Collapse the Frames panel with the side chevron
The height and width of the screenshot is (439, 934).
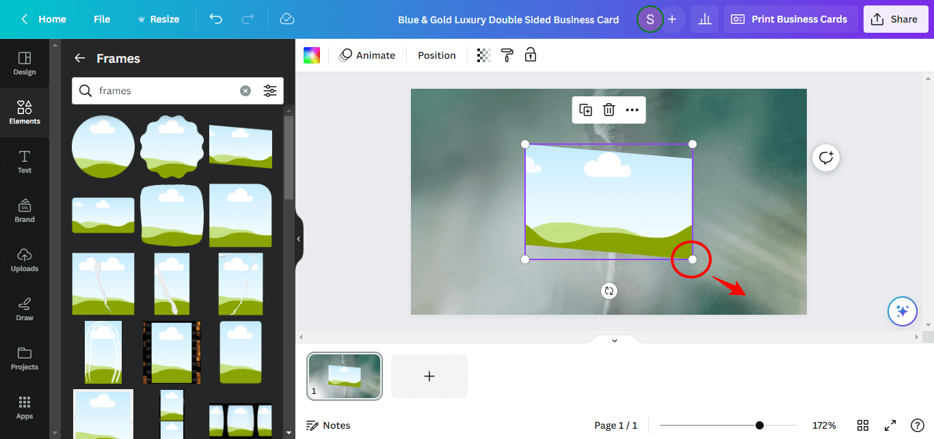tap(298, 238)
